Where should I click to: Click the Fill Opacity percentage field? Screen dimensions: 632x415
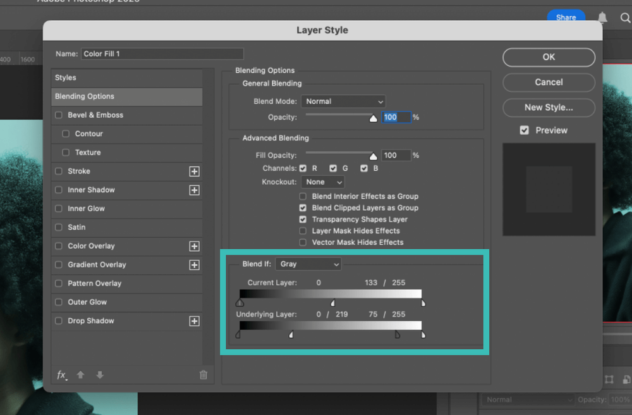coord(396,155)
